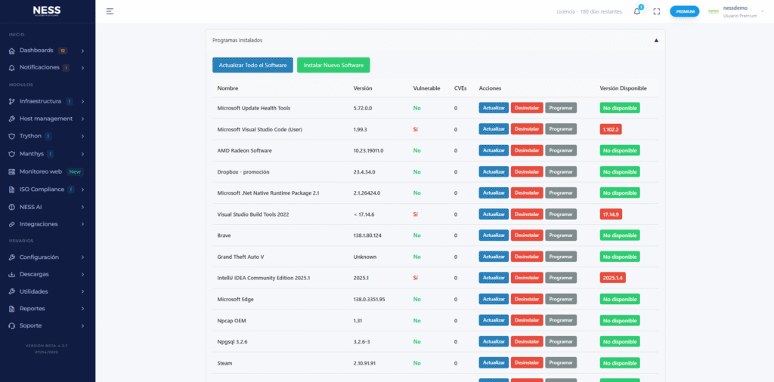Click Desinstalar for Steam
The height and width of the screenshot is (382, 774).
[527, 363]
